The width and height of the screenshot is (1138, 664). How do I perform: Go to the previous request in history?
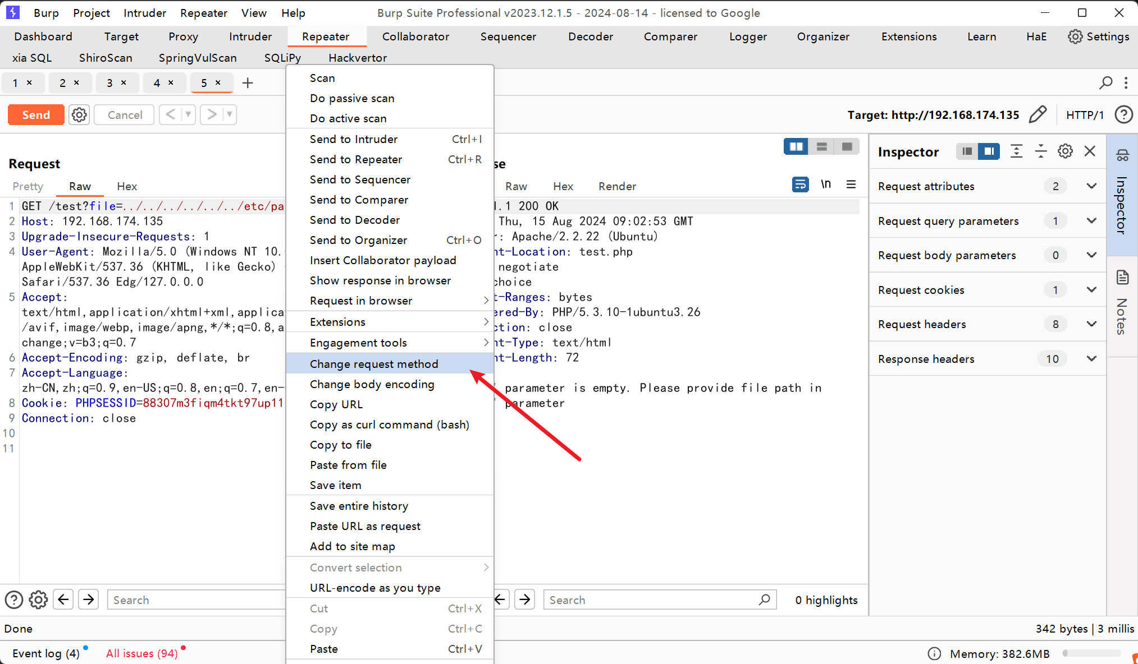[x=171, y=114]
